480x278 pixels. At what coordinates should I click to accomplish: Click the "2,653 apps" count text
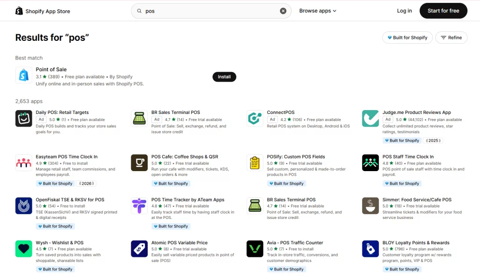point(29,101)
